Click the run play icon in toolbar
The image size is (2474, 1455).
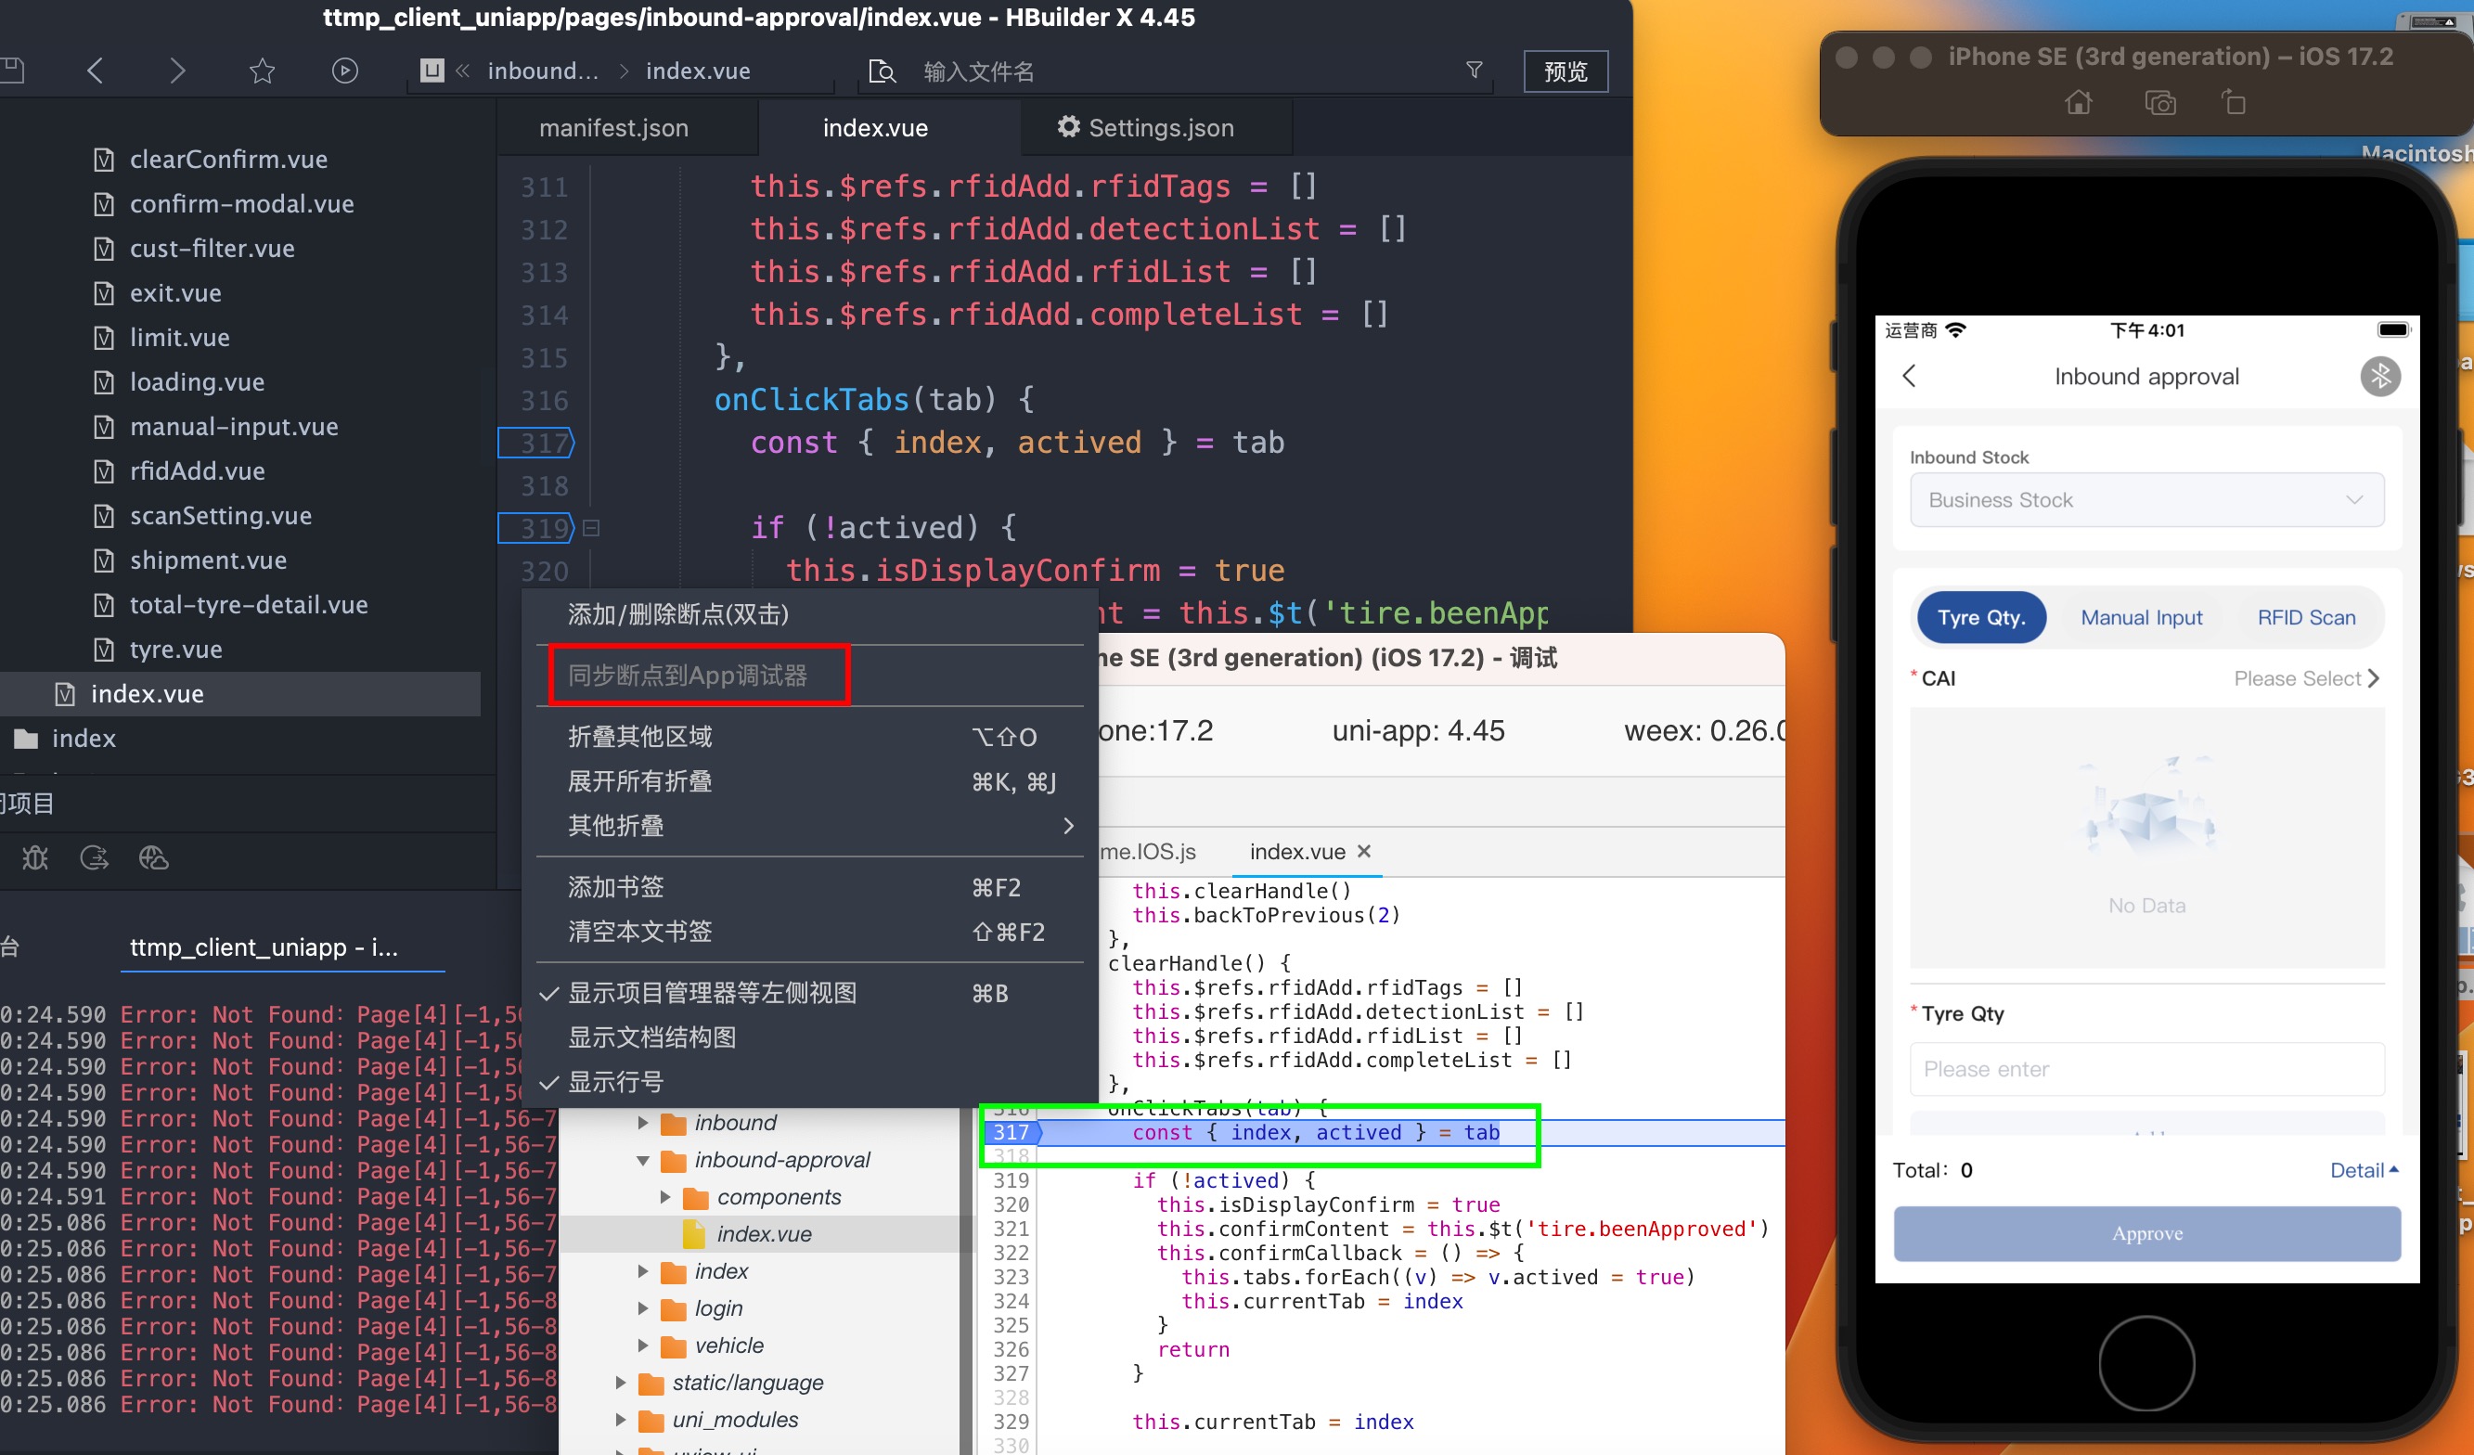[x=344, y=71]
